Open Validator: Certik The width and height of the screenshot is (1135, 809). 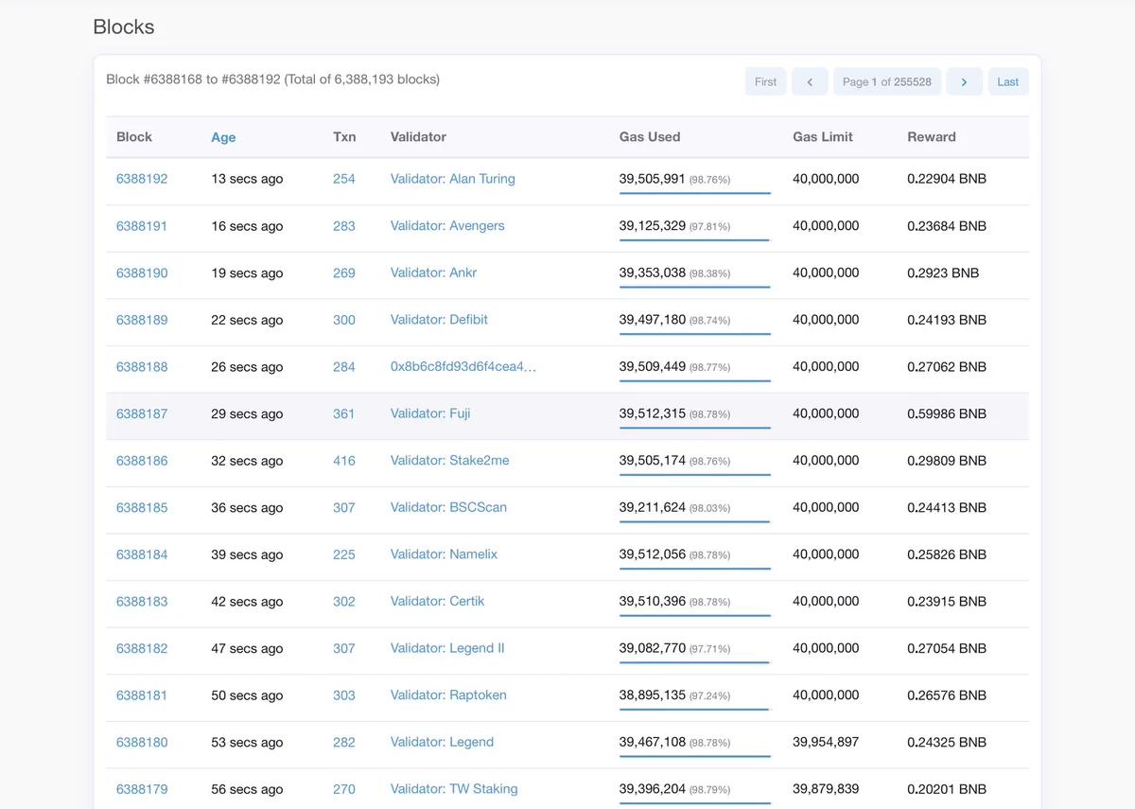(437, 602)
